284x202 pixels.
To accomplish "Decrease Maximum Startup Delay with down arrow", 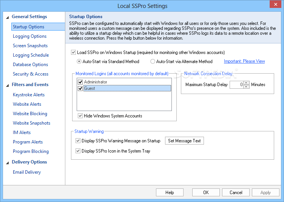I will [246, 86].
